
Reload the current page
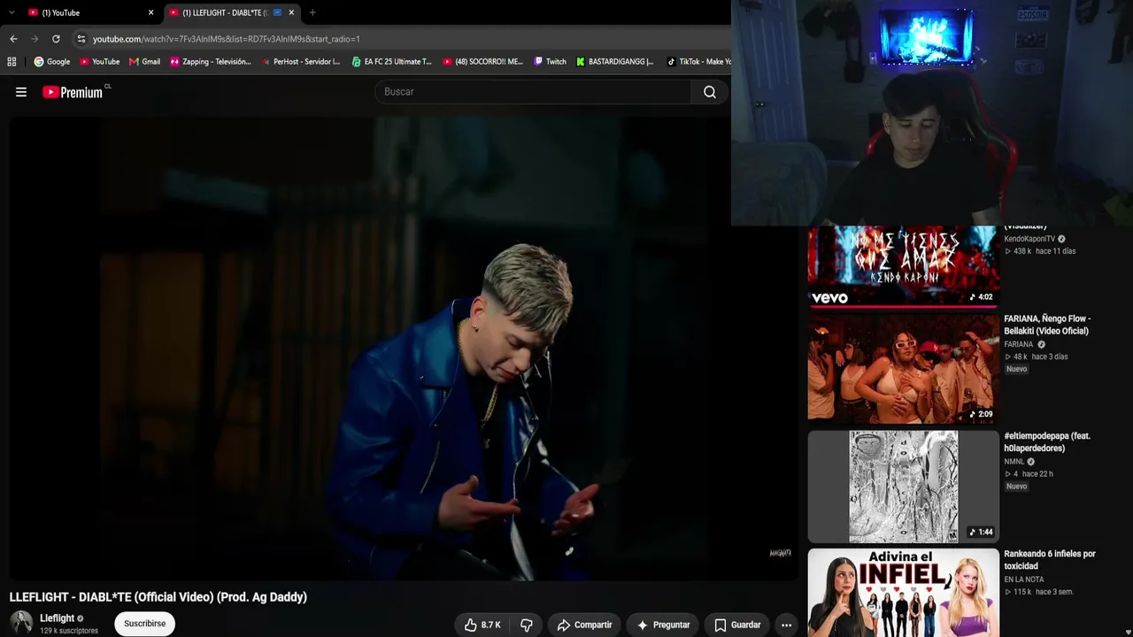[x=56, y=39]
